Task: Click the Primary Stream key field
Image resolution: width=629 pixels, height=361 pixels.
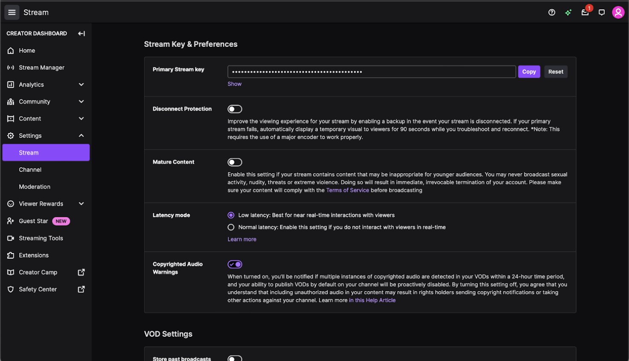Action: pos(371,72)
